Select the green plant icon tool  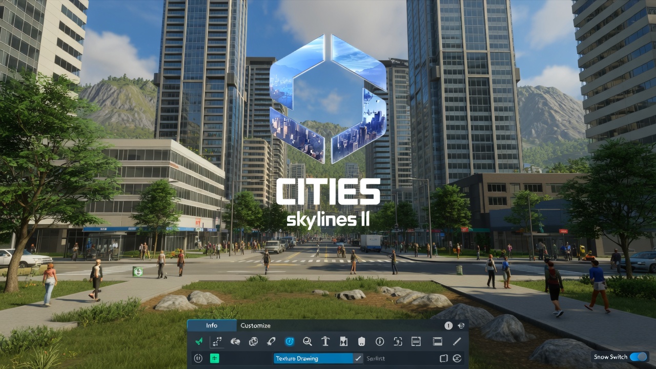(x=199, y=341)
